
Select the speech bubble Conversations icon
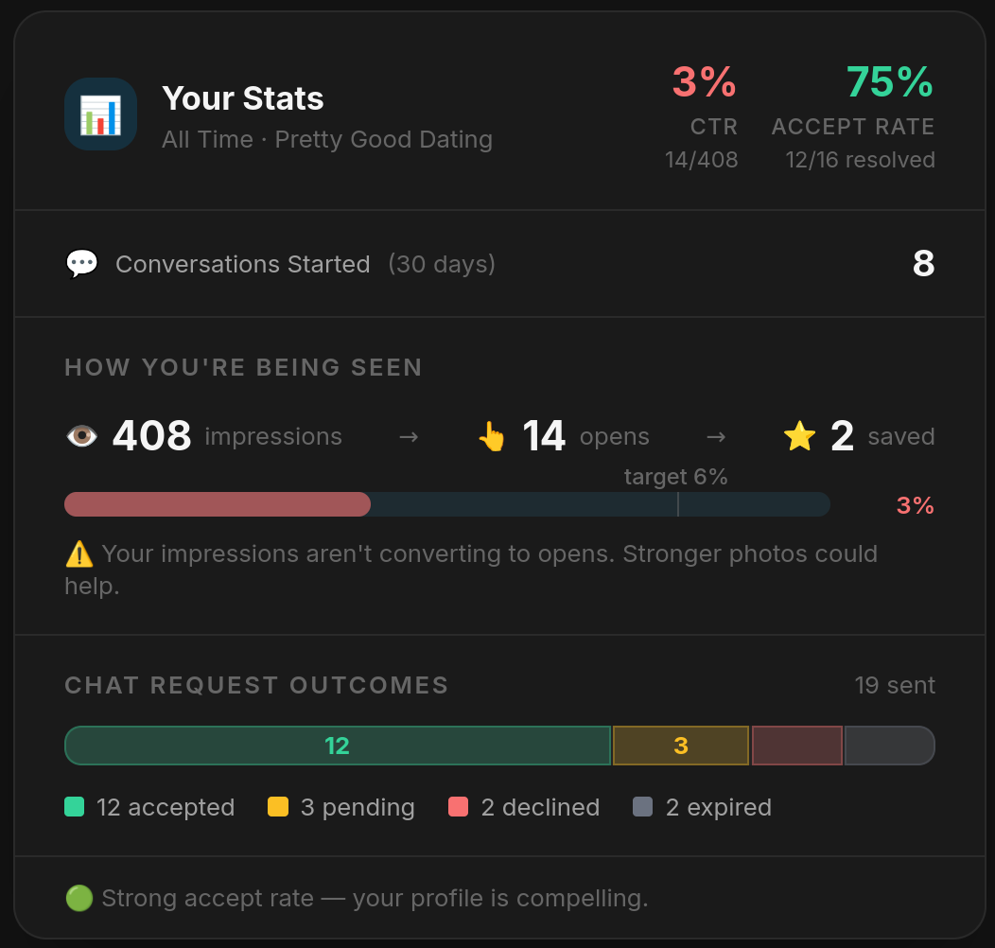pos(82,263)
